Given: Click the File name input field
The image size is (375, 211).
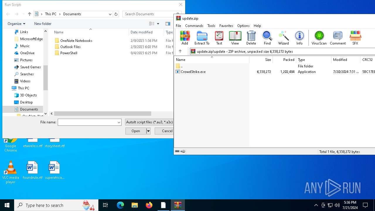Looking at the screenshot, I should [87, 122].
